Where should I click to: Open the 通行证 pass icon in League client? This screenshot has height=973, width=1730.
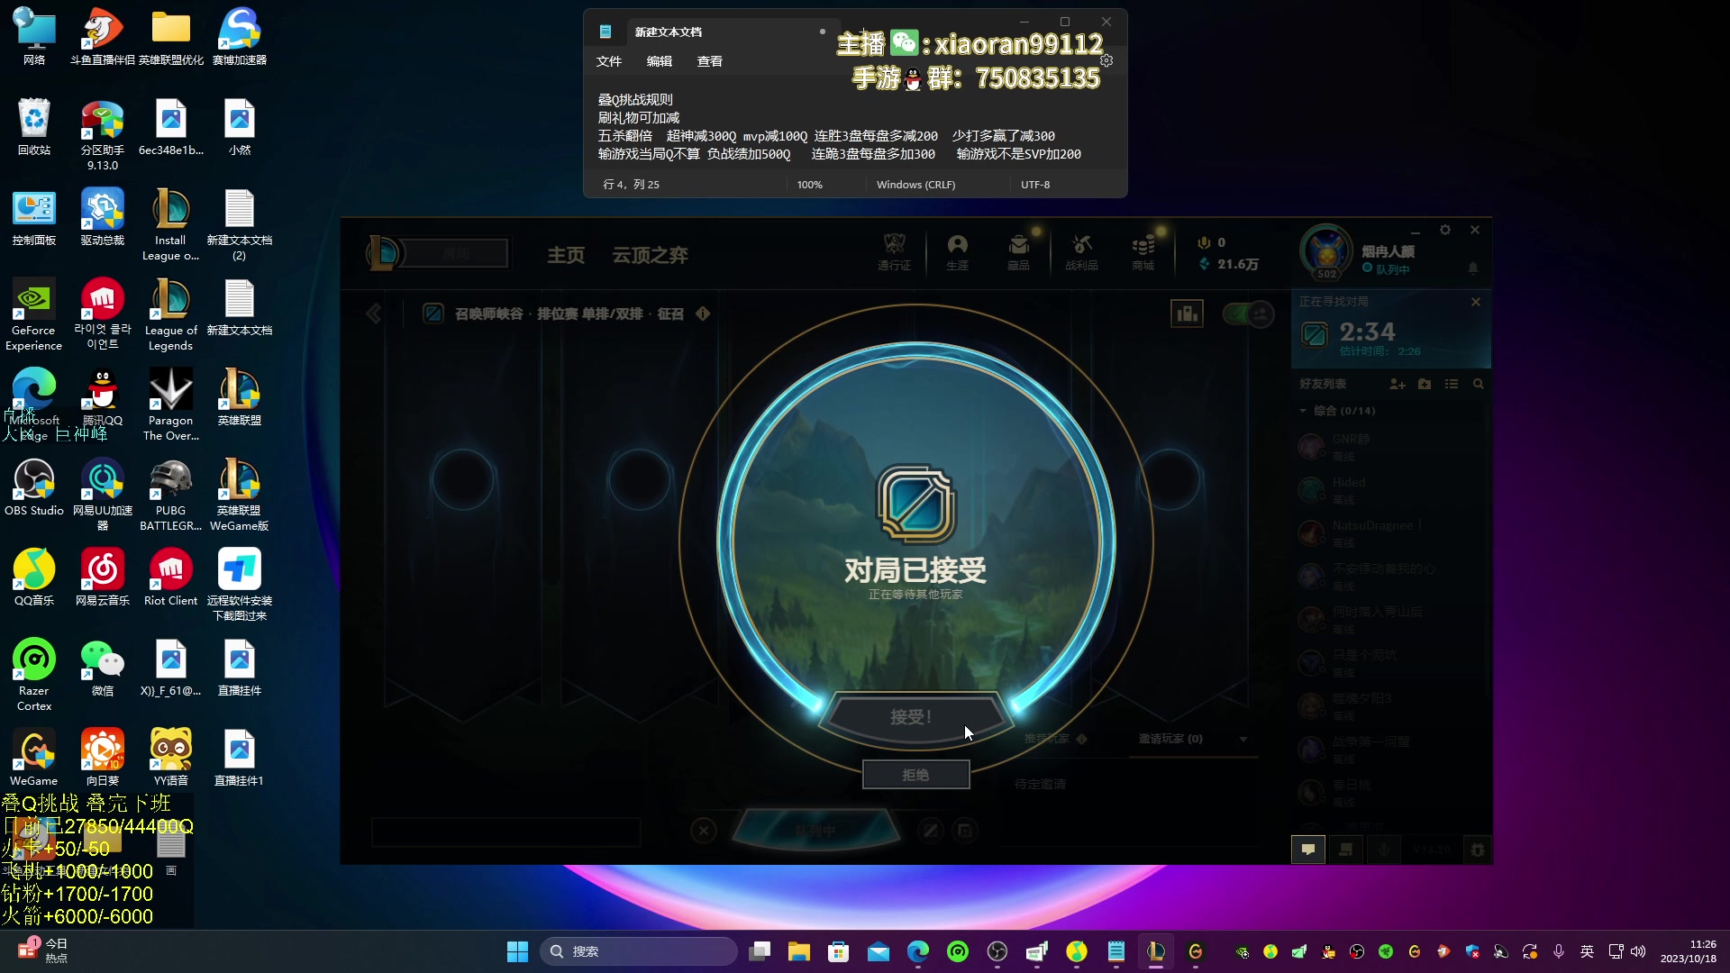894,252
